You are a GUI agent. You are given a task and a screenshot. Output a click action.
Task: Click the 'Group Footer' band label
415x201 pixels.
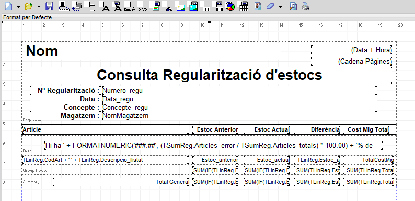point(36,170)
